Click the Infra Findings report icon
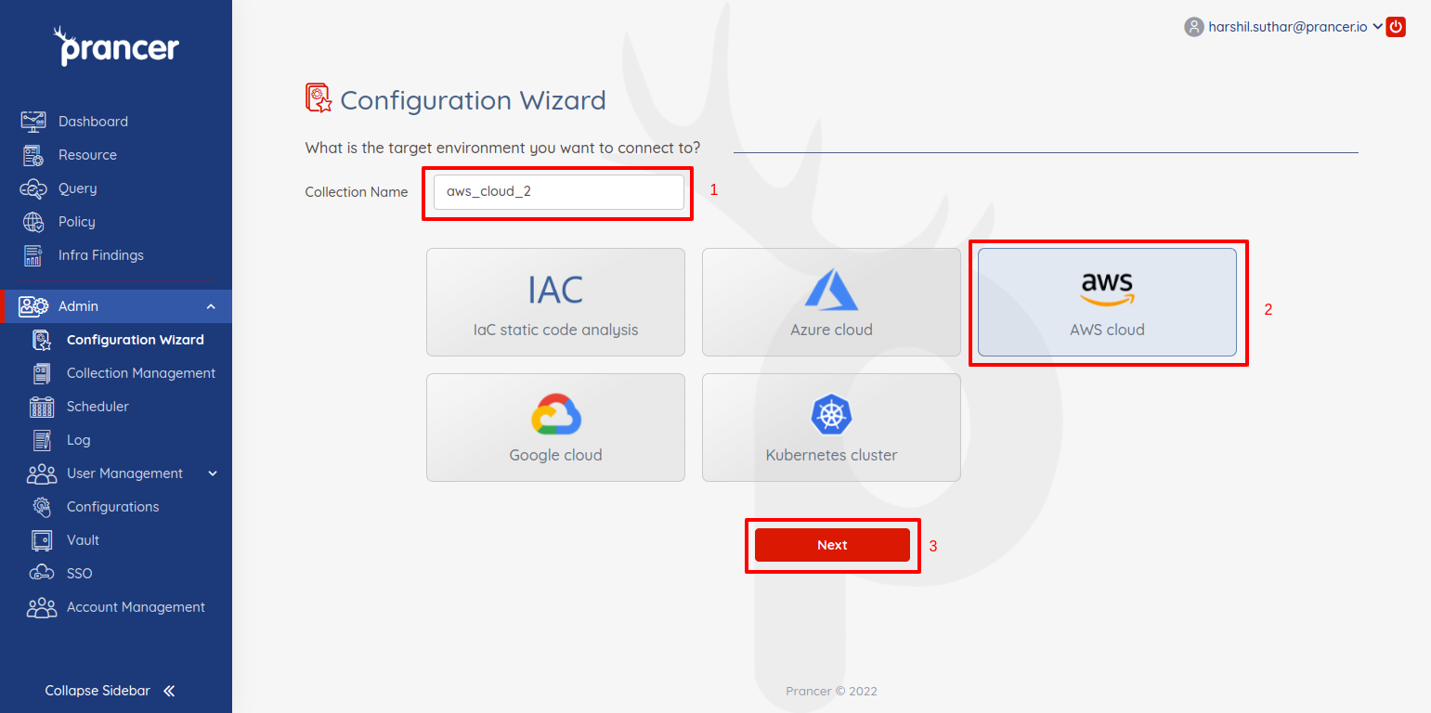The height and width of the screenshot is (713, 1431). (x=33, y=255)
